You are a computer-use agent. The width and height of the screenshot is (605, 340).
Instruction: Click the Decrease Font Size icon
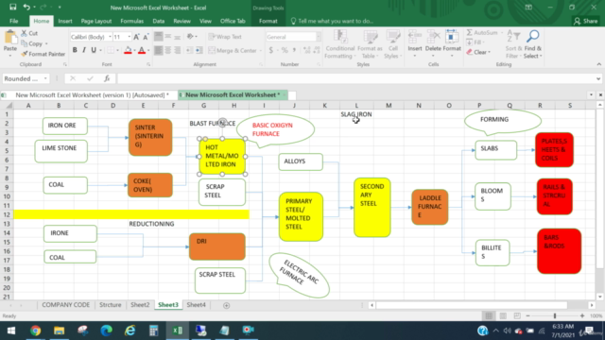point(146,37)
